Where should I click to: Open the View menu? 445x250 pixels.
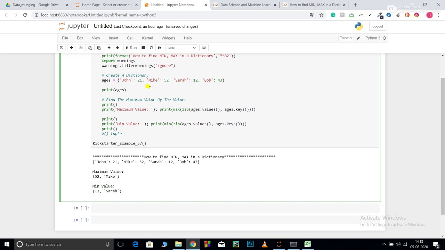96,38
